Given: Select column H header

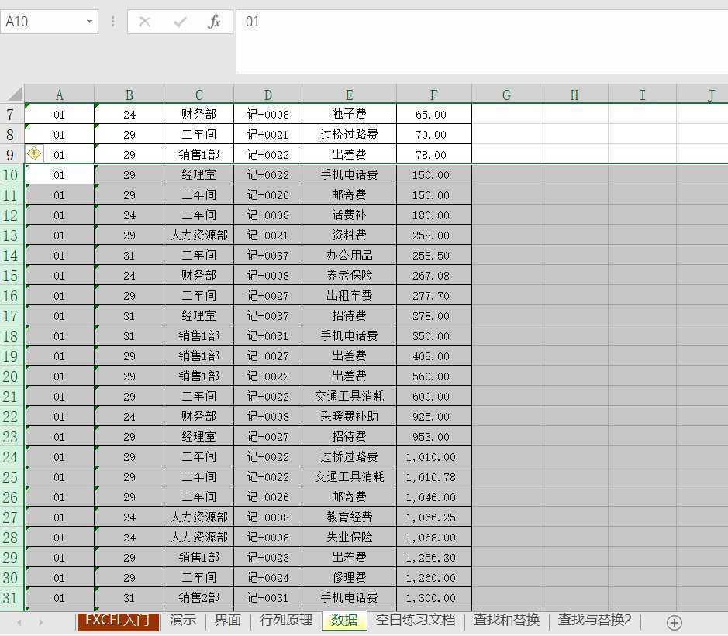Looking at the screenshot, I should click(x=574, y=95).
